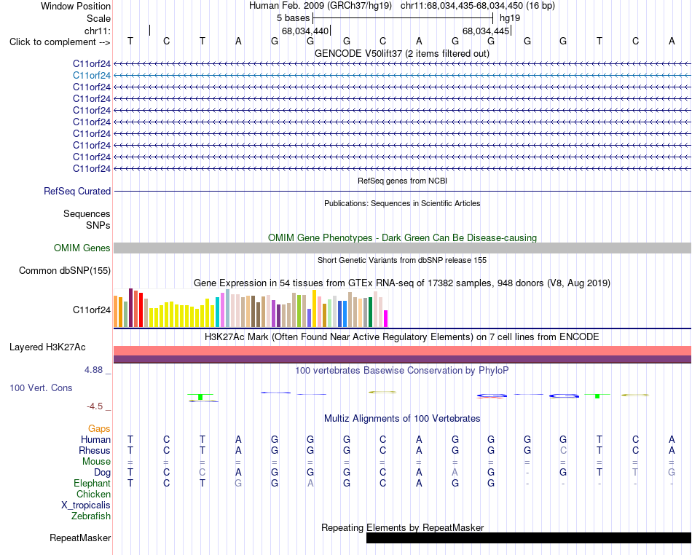Open 'Short Genetic Variants from dbSNP release 155'
692x555 pixels.
pos(402,260)
